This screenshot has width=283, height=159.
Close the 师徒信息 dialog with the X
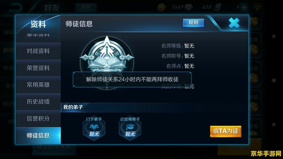234,24
